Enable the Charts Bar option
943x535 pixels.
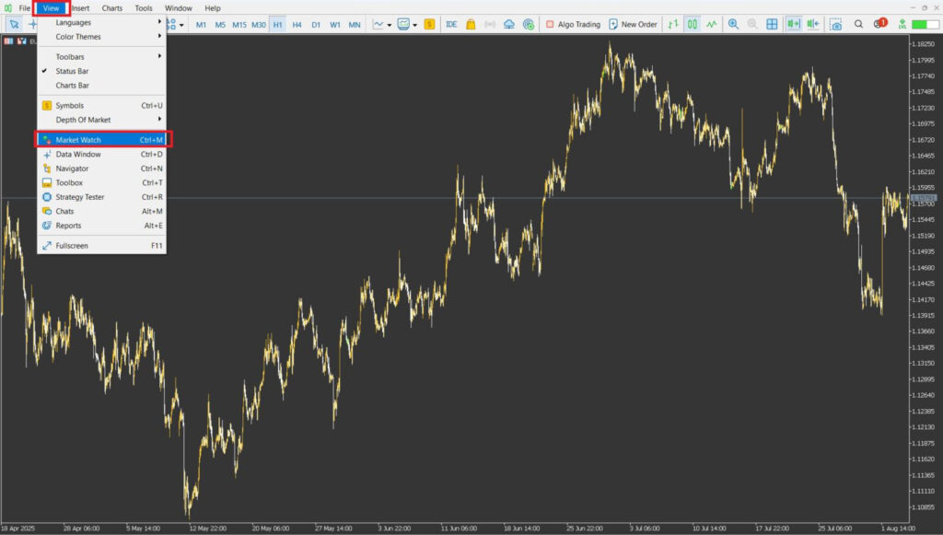72,86
